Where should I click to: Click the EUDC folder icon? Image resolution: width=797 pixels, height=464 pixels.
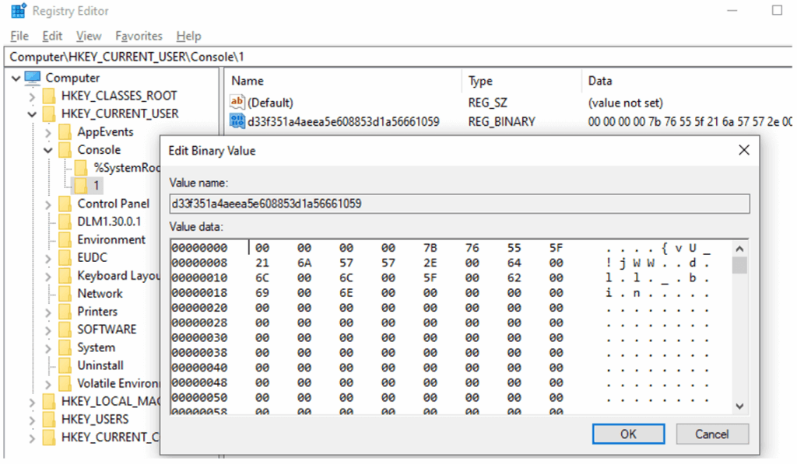point(65,257)
